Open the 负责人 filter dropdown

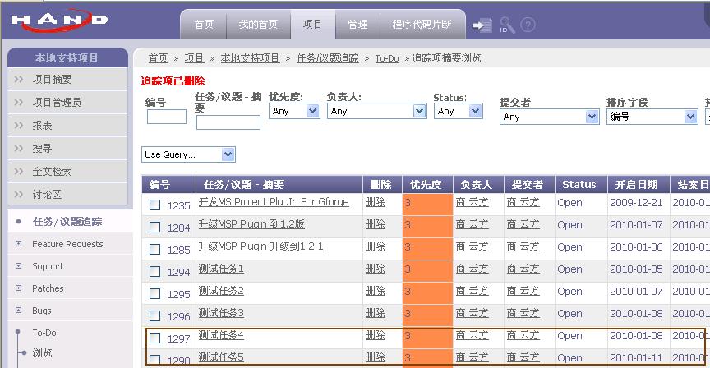376,111
